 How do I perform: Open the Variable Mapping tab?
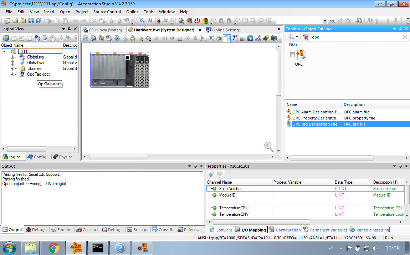click(x=369, y=230)
